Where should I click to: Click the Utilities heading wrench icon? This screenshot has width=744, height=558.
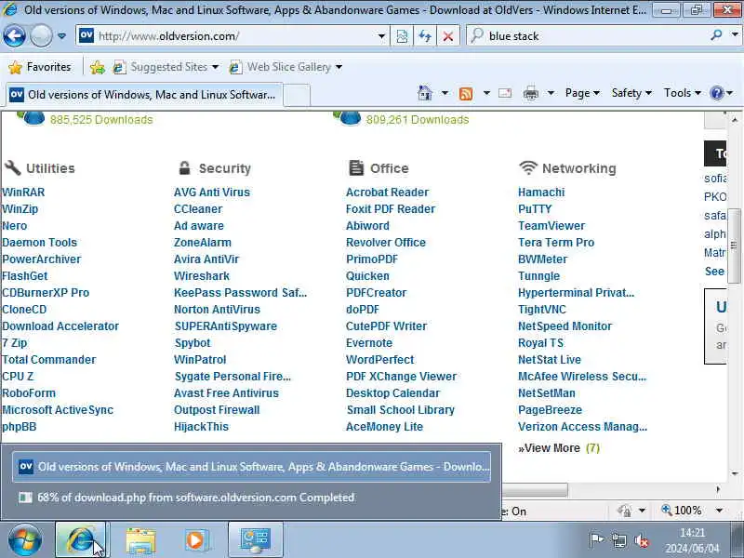(x=12, y=167)
